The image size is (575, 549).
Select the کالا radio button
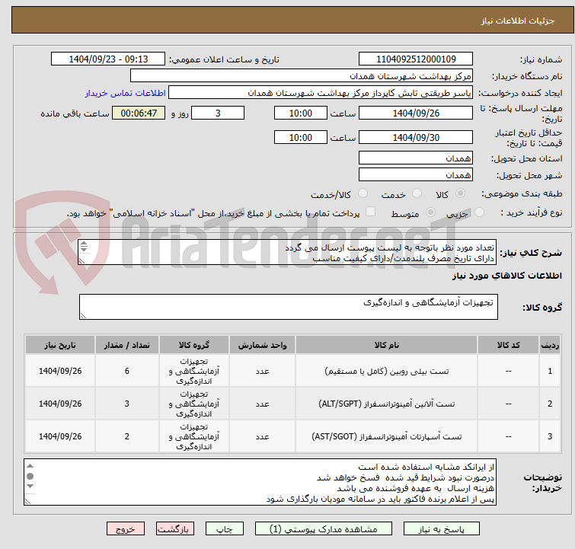click(x=460, y=193)
